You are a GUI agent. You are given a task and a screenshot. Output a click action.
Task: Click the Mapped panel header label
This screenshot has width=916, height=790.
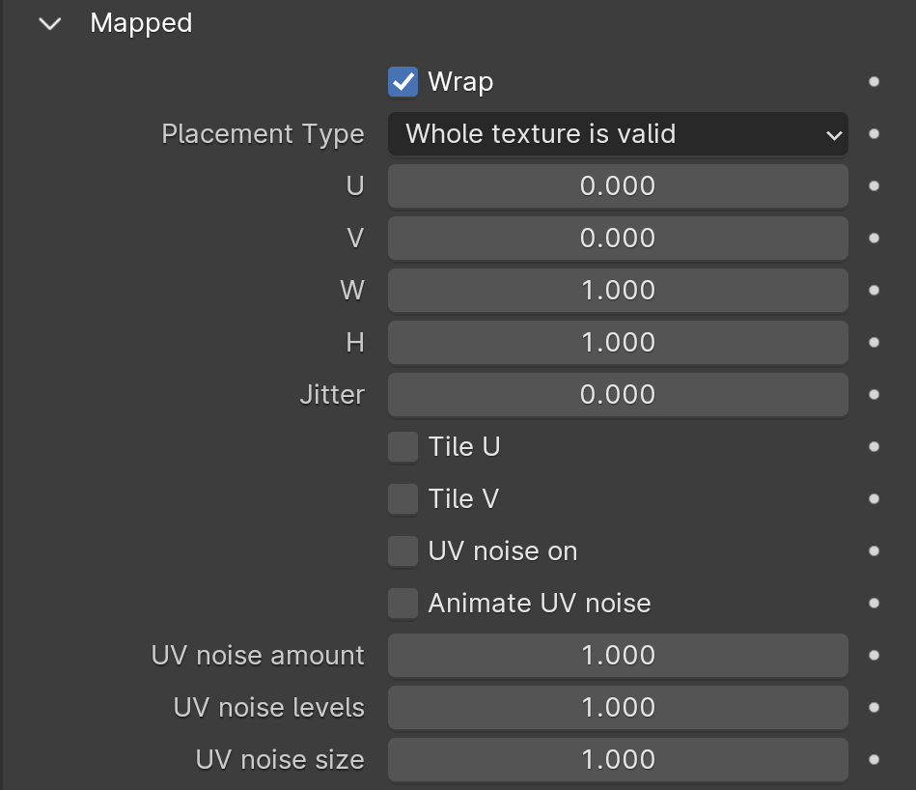tap(141, 24)
